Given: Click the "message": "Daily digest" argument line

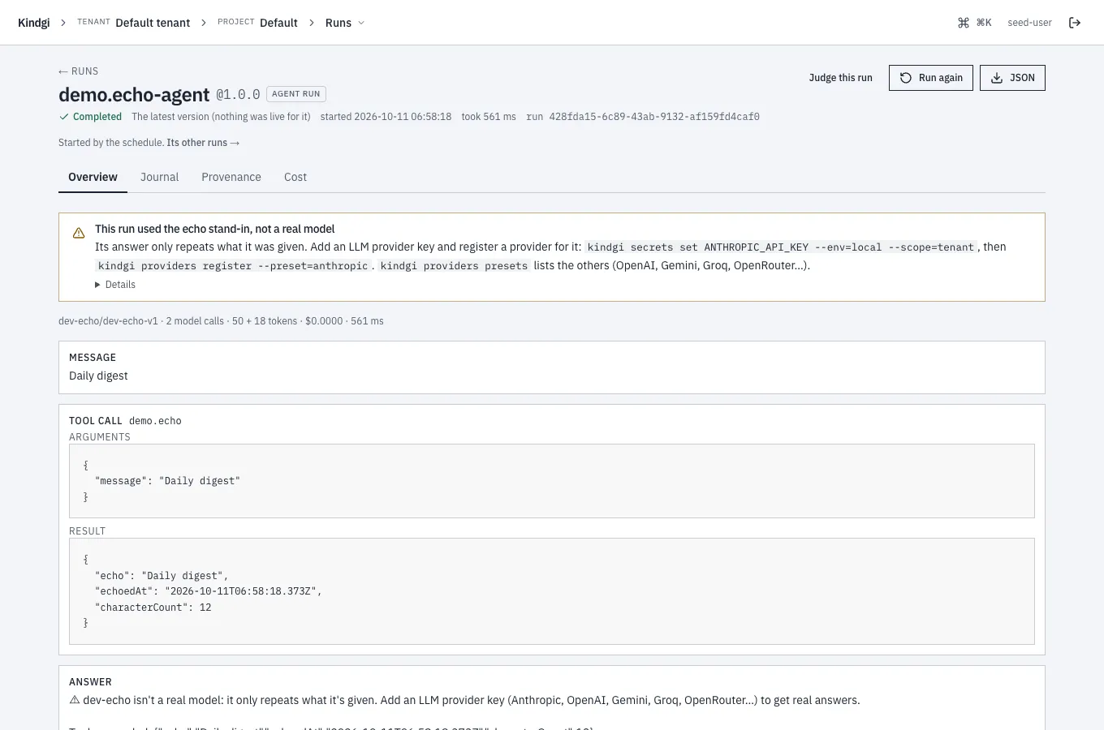Looking at the screenshot, I should pyautogui.click(x=167, y=481).
